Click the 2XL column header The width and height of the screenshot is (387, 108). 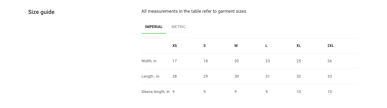330,46
